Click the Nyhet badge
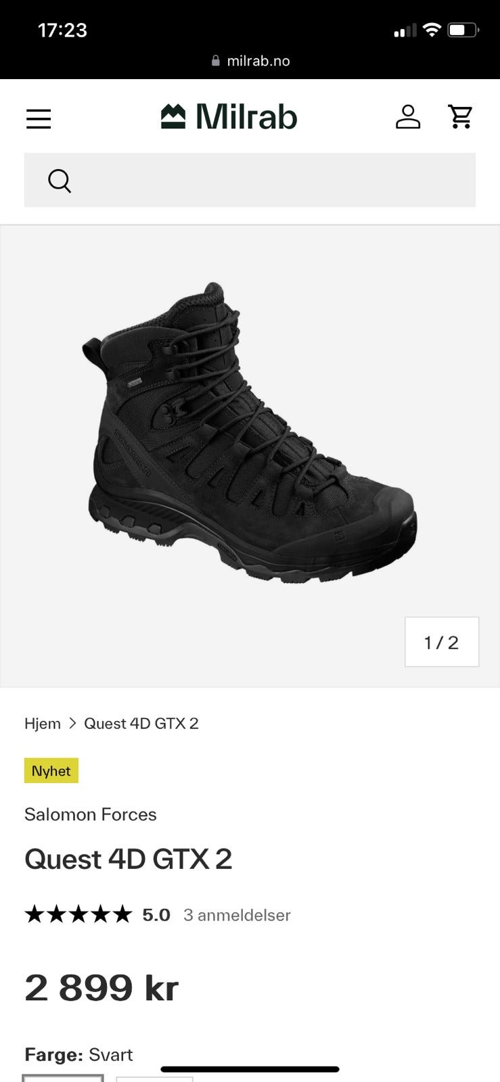Image resolution: width=500 pixels, height=1082 pixels. [51, 771]
